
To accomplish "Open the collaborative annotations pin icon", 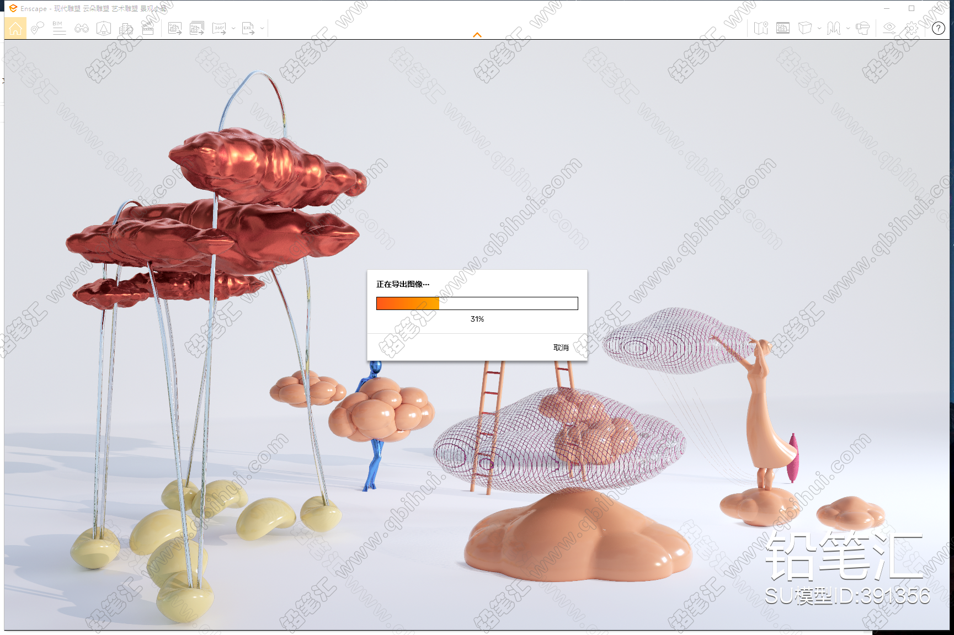I will [x=38, y=28].
